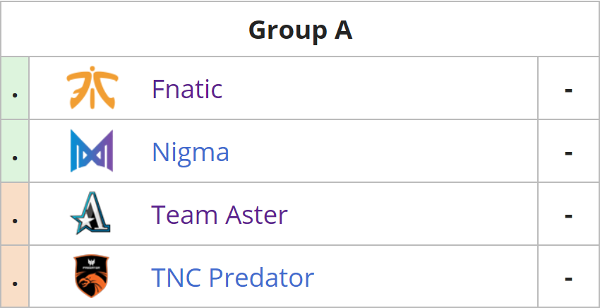Click the Team Aster star logo

pos(90,213)
